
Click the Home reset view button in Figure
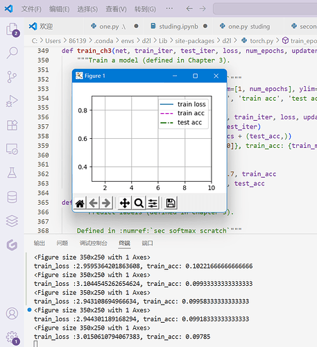(80, 203)
